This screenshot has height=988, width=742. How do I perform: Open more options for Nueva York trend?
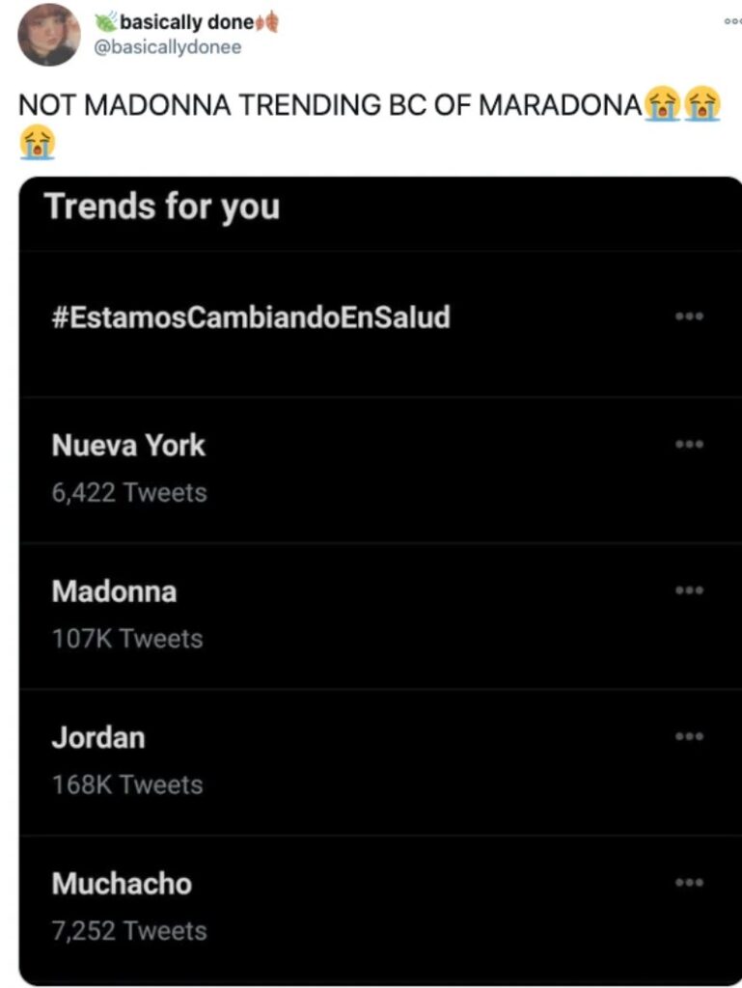point(689,444)
